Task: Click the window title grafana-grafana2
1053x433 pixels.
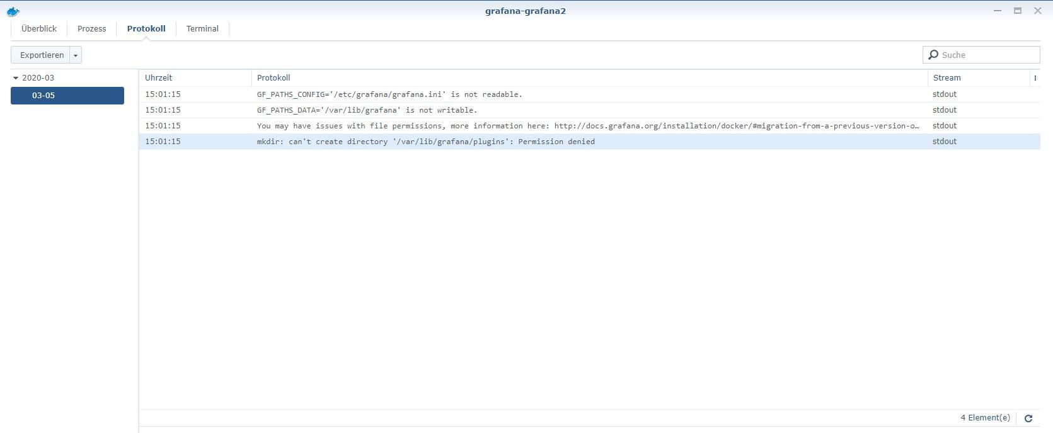Action: 526,11
